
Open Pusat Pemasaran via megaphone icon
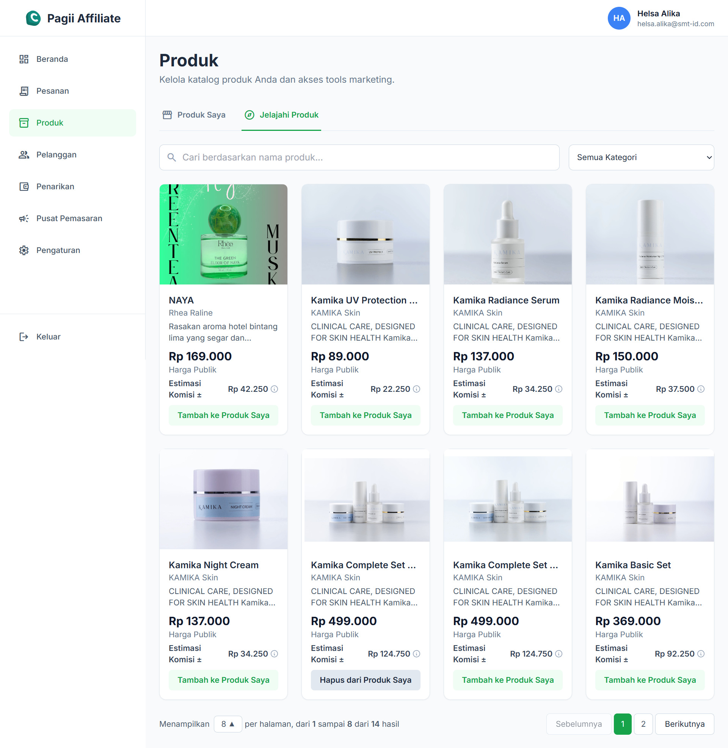[24, 218]
